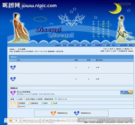This screenshot has height=125, width=135.
Task: Click the online user admin name
Action: (x=23, y=106)
